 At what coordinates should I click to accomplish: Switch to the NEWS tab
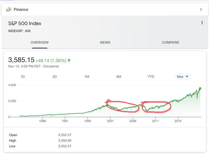(x=105, y=43)
